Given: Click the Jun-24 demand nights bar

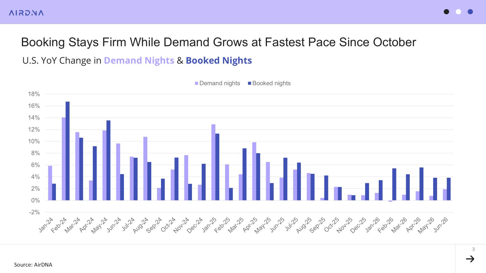Looking at the screenshot, I should click(118, 172).
